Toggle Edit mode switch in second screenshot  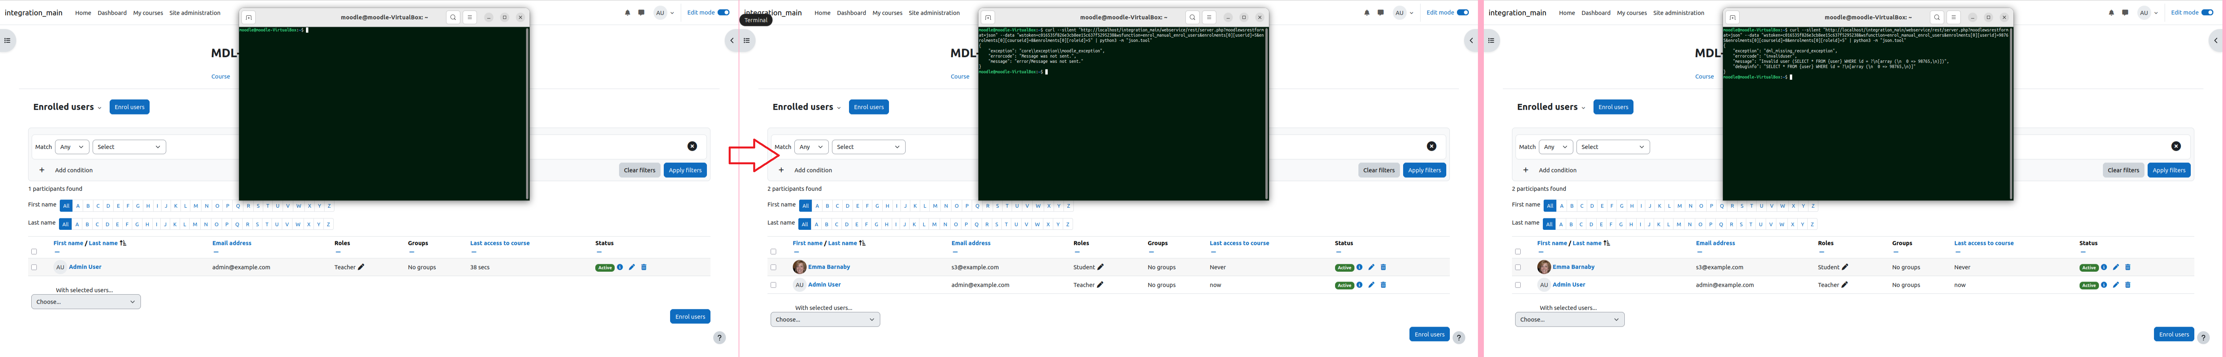[1463, 13]
